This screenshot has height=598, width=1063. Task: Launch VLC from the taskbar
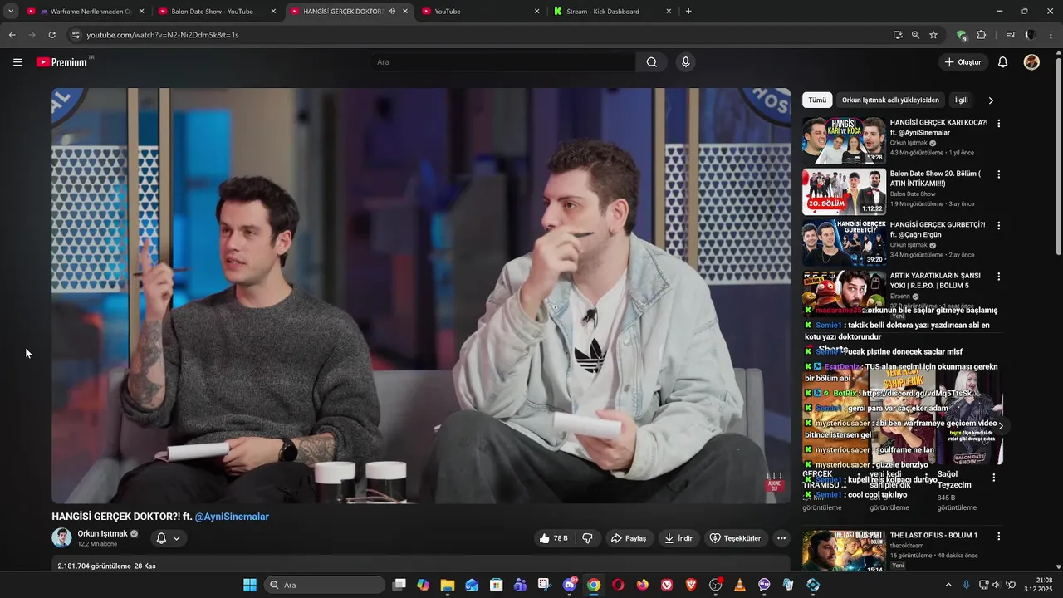tap(739, 585)
